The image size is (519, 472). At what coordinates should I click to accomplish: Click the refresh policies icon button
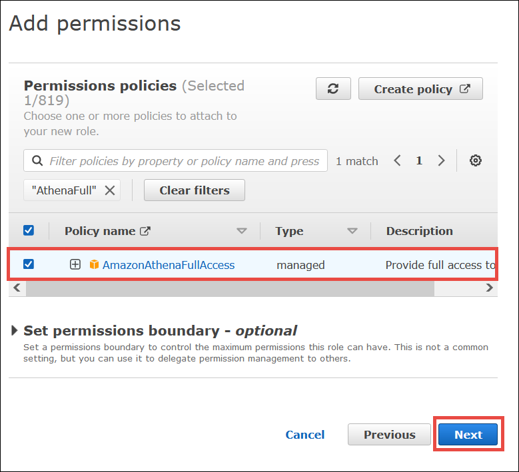334,89
